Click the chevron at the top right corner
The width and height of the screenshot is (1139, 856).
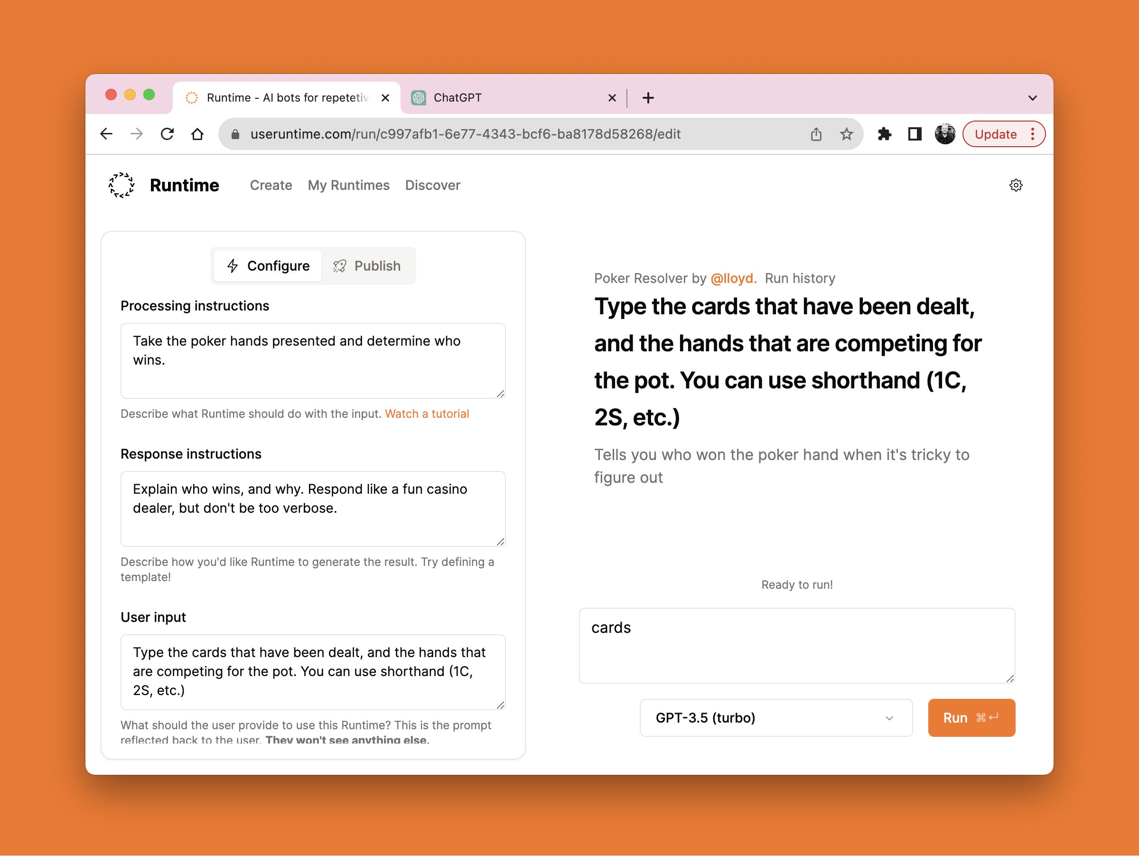point(1032,97)
